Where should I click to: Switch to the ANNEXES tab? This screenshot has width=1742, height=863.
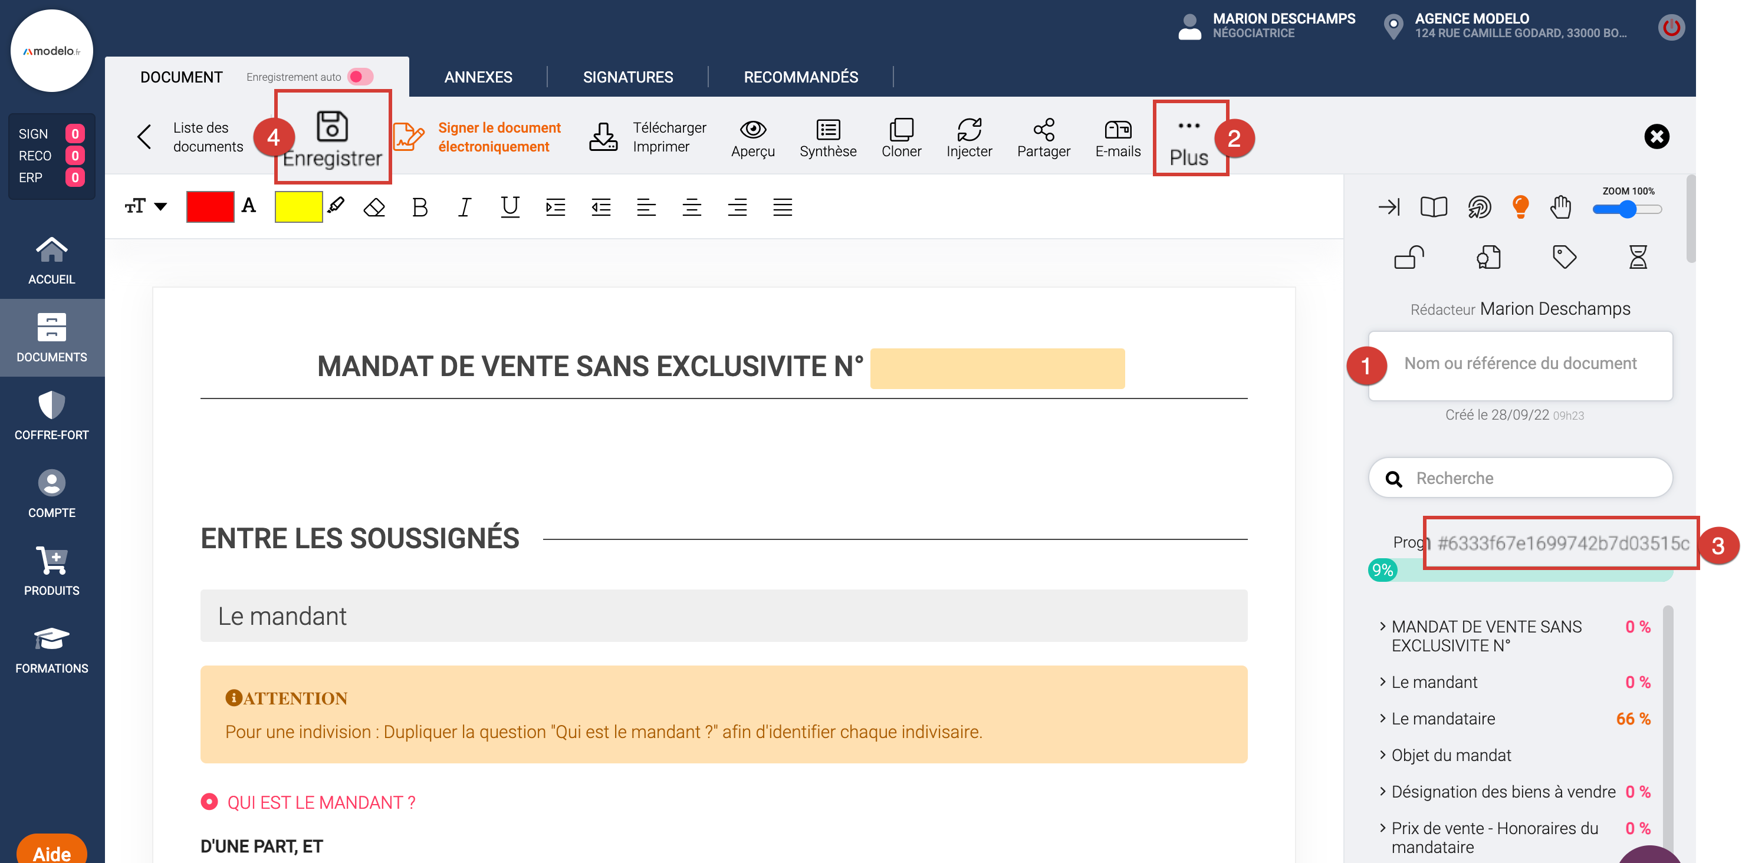pyautogui.click(x=478, y=77)
